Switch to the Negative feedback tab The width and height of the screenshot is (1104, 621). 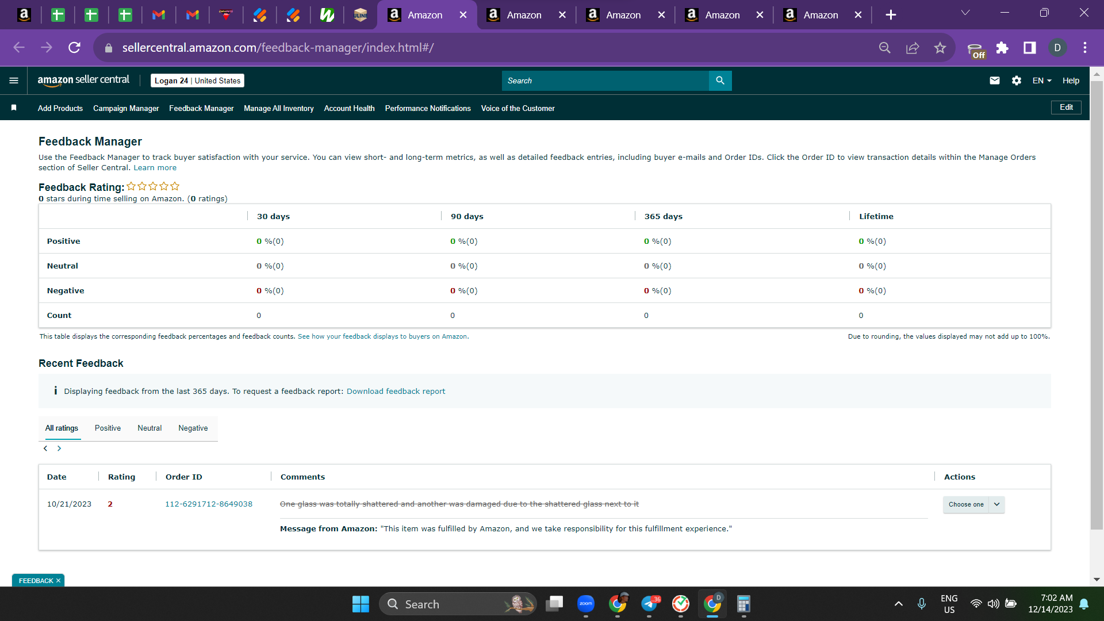[x=193, y=428]
